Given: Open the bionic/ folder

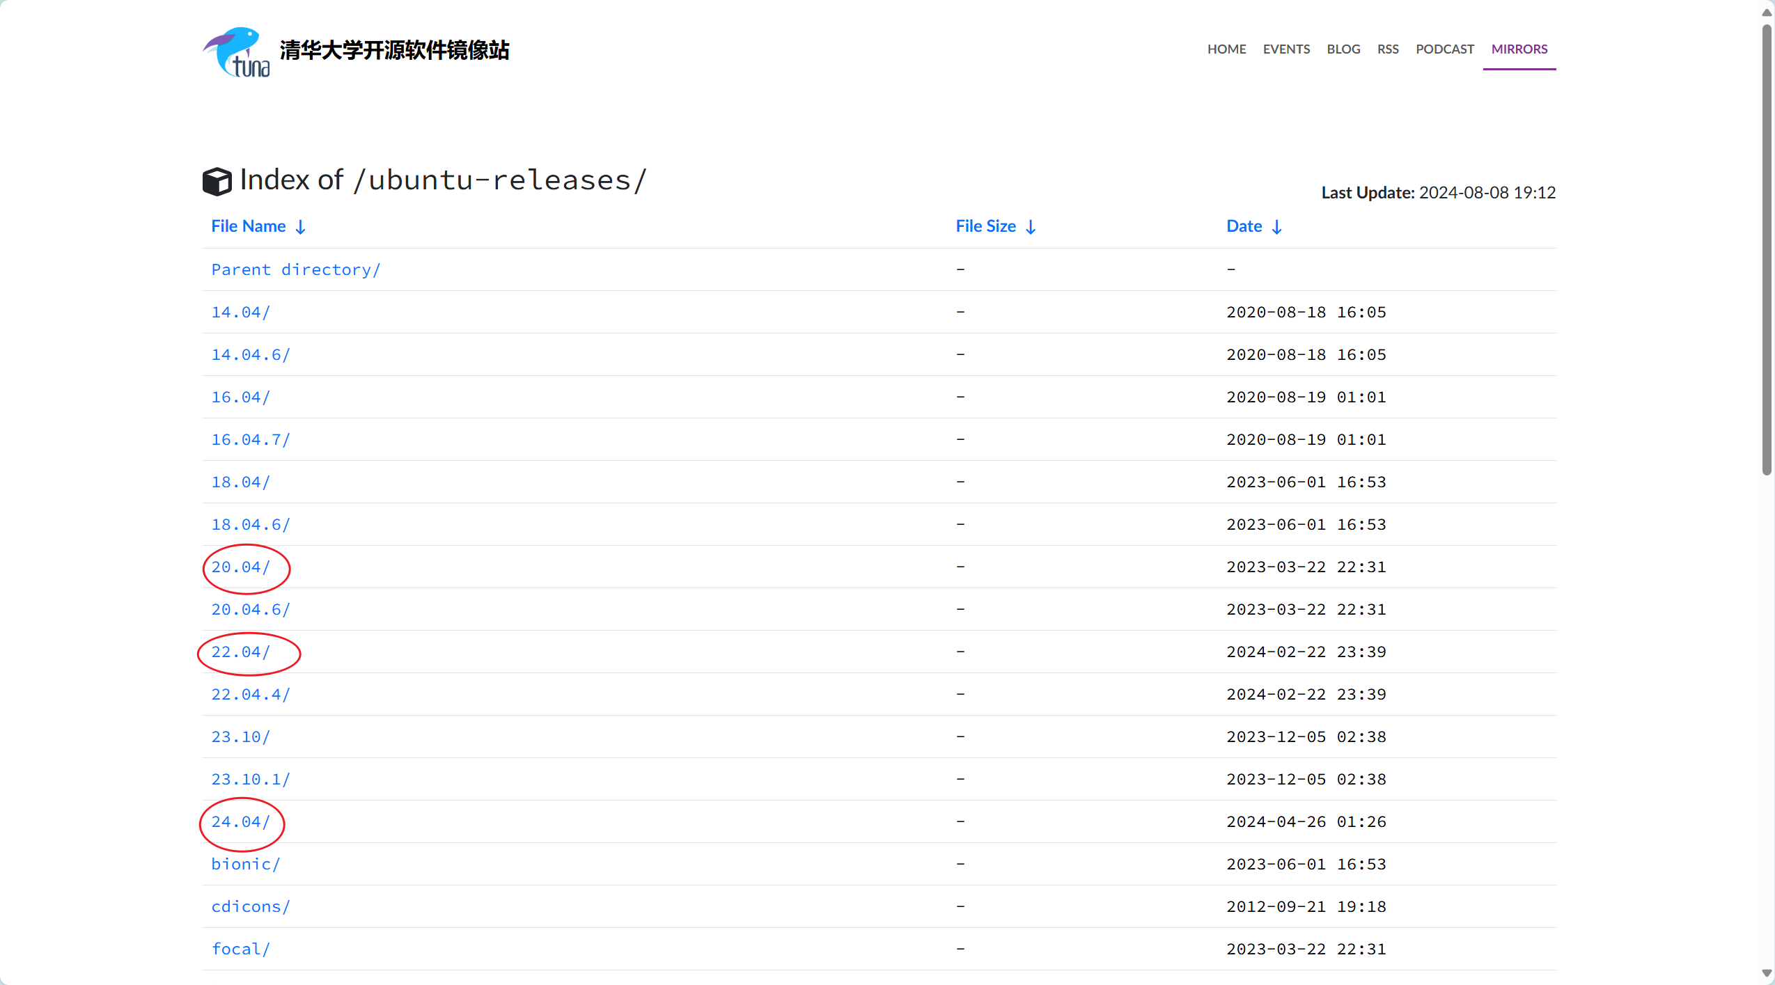Looking at the screenshot, I should point(246,865).
